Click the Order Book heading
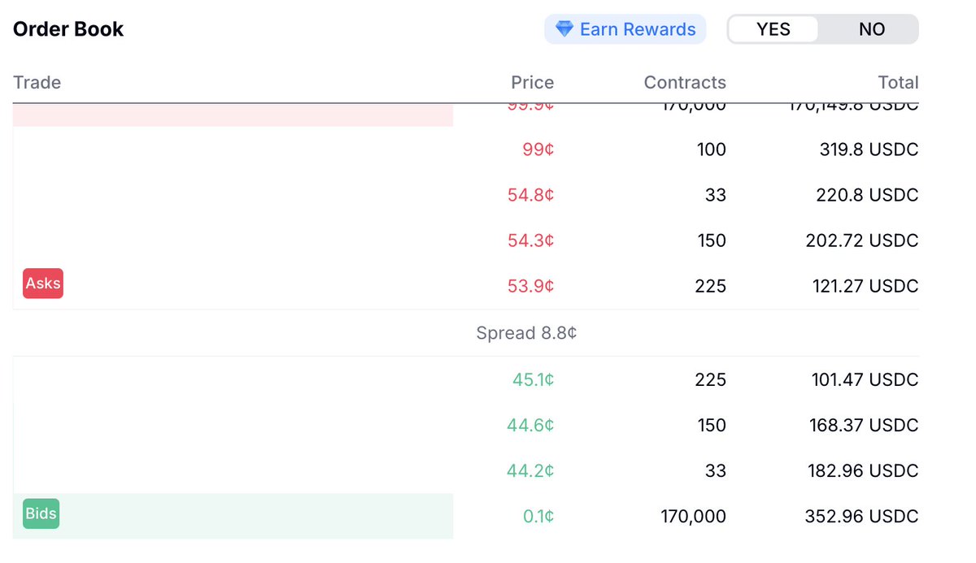 [x=68, y=29]
